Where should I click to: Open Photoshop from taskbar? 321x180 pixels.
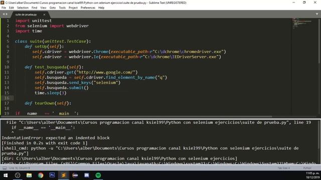tap(52, 175)
